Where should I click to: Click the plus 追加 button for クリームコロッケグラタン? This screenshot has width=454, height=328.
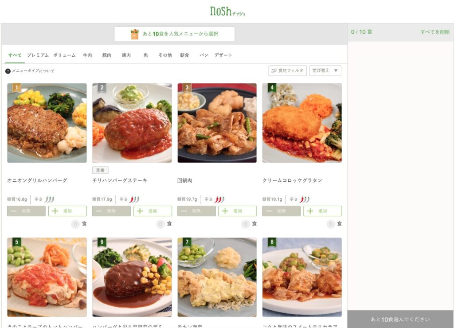pos(323,211)
